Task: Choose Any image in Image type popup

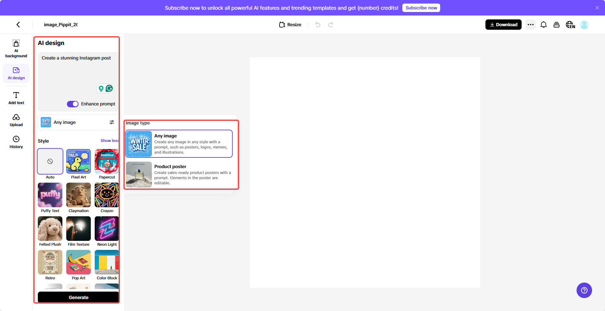Action: (179, 144)
